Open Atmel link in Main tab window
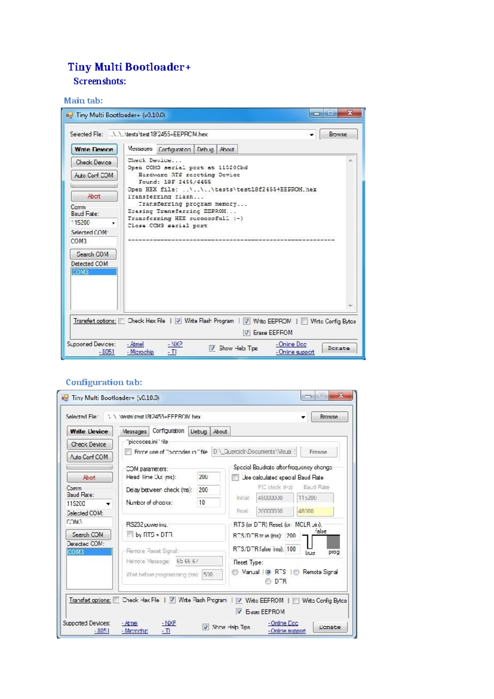 (135, 344)
